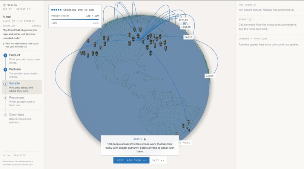Click the step 2 circle for Problem
This screenshot has height=169, width=304.
(x=5, y=70)
